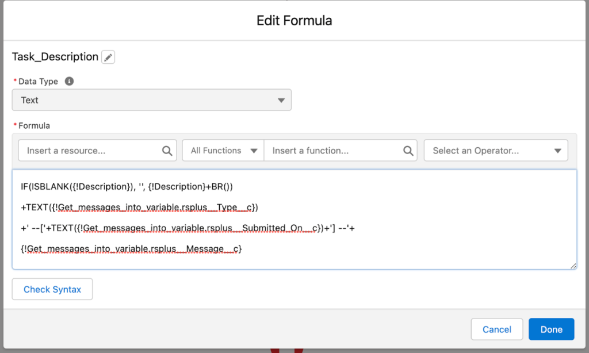Image resolution: width=589 pixels, height=353 pixels.
Task: Focus the Insert a resource search field
Action: tap(92, 151)
